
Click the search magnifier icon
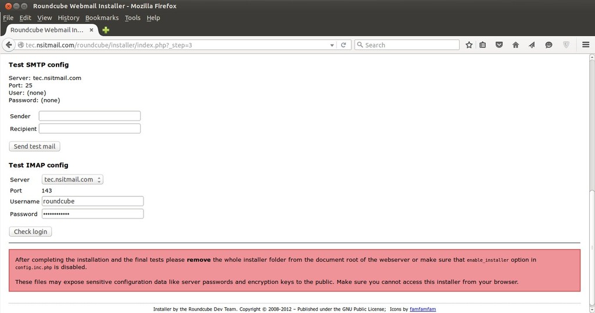(x=360, y=45)
